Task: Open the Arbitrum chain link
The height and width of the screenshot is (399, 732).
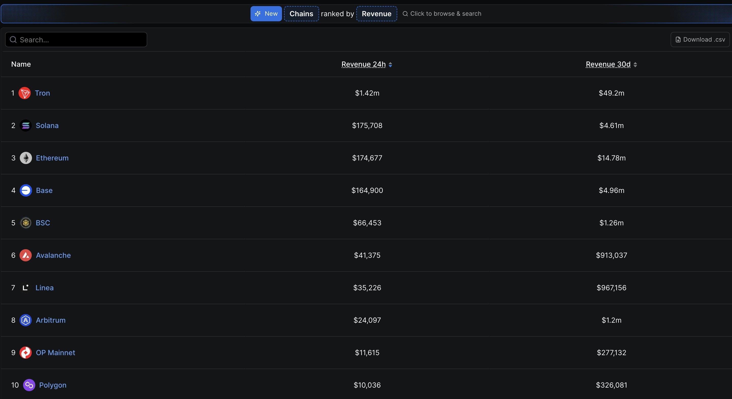Action: tap(51, 320)
